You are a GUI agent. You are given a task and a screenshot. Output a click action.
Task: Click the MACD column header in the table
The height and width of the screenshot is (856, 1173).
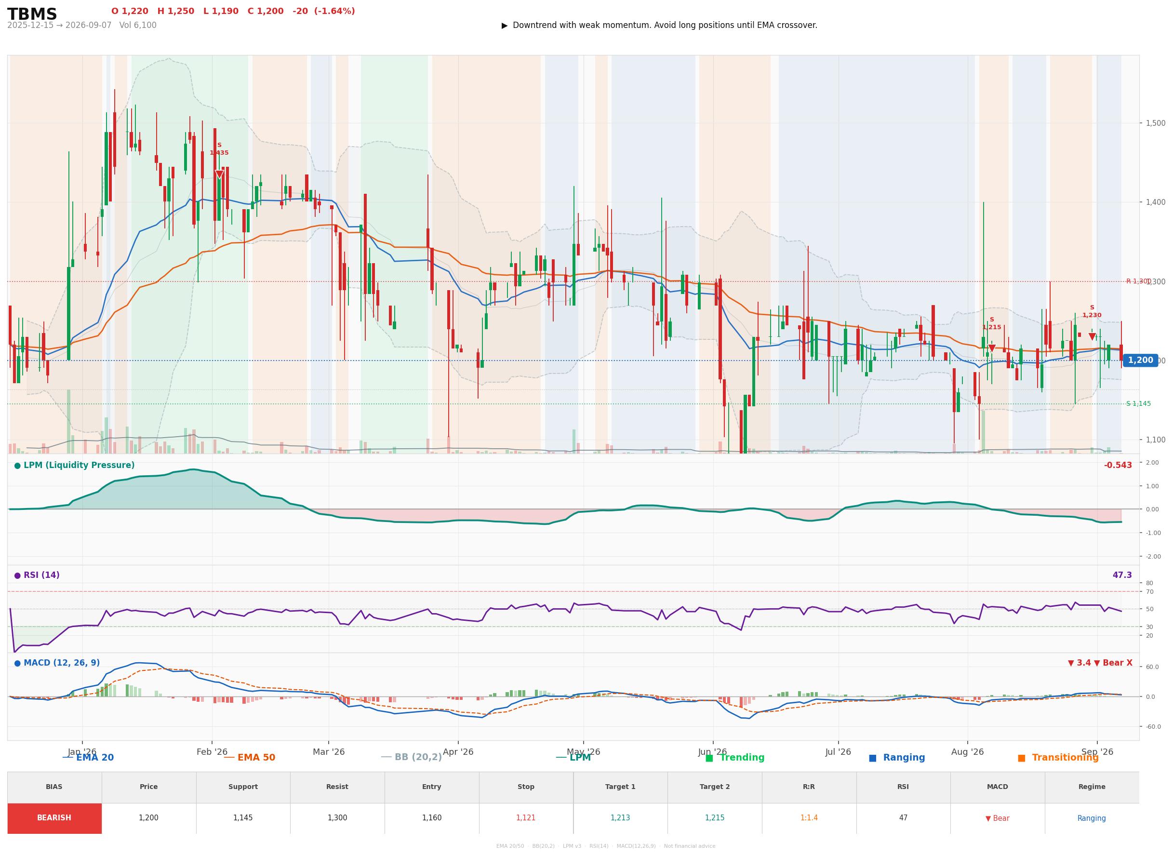point(998,787)
